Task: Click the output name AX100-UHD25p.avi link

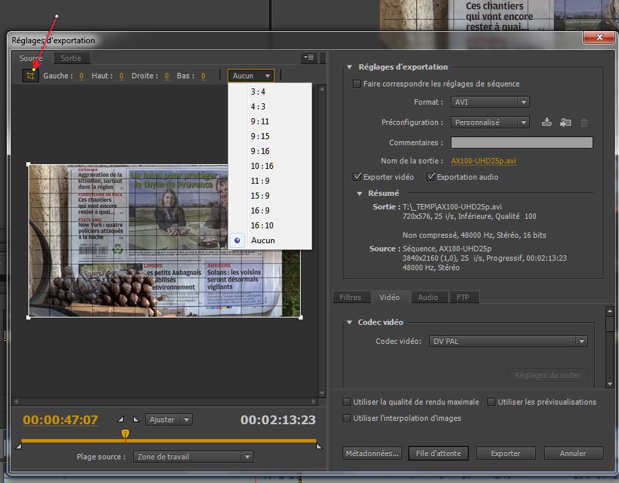Action: pos(484,161)
